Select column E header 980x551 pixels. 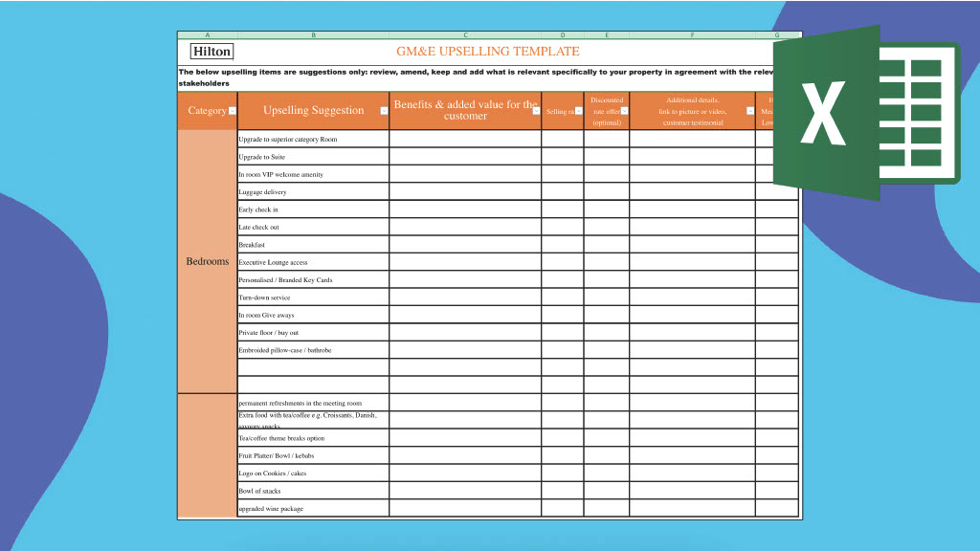pos(607,35)
